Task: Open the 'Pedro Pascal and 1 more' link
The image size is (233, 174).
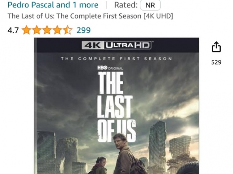Action: (x=53, y=5)
